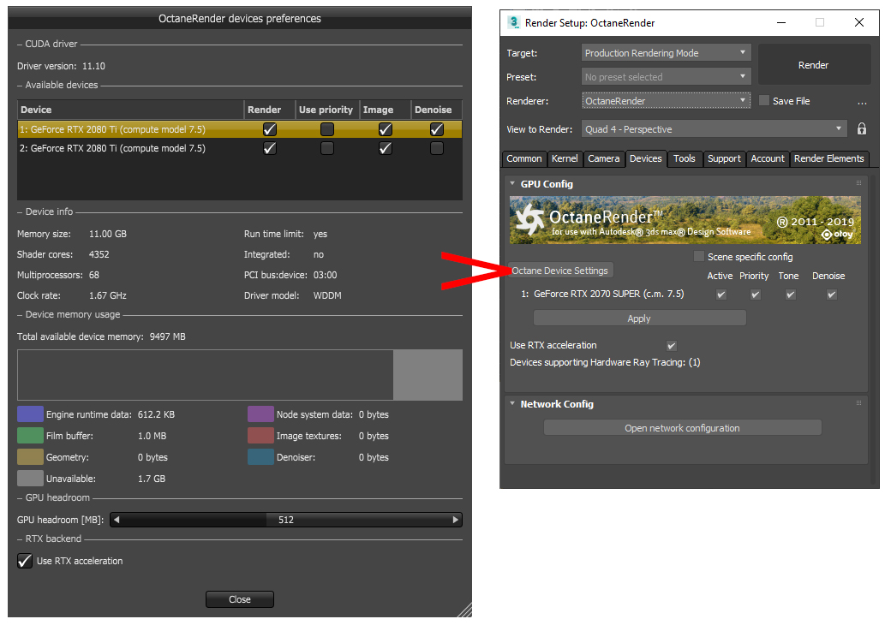
Task: Click the Engine runtime data blue swatch
Action: tap(30, 414)
